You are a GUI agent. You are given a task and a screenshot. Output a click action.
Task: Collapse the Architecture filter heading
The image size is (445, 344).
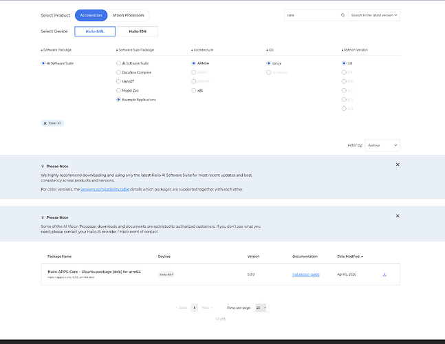coord(202,50)
